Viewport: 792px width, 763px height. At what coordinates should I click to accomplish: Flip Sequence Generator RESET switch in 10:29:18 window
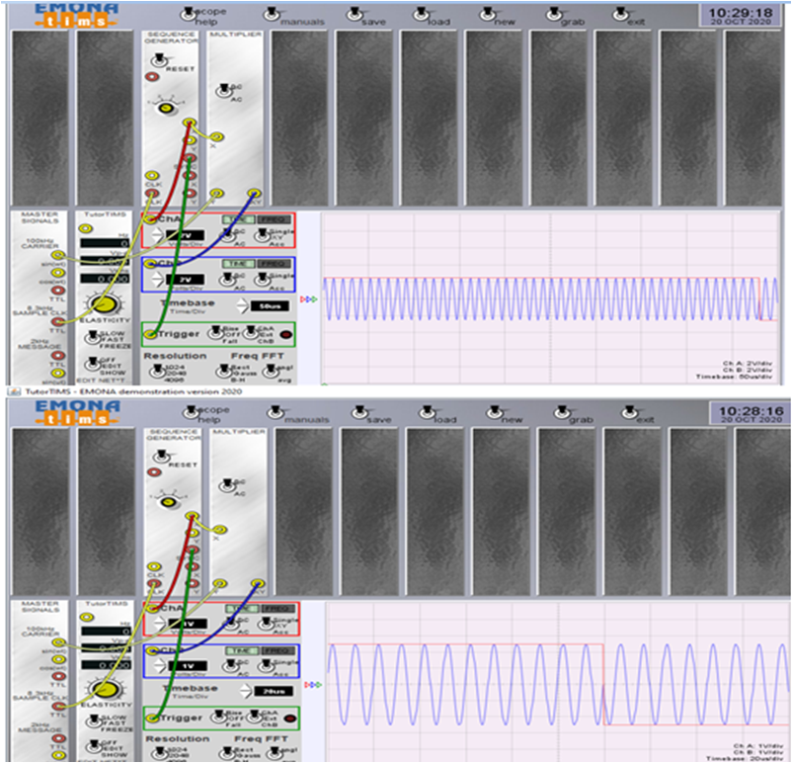pyautogui.click(x=159, y=60)
